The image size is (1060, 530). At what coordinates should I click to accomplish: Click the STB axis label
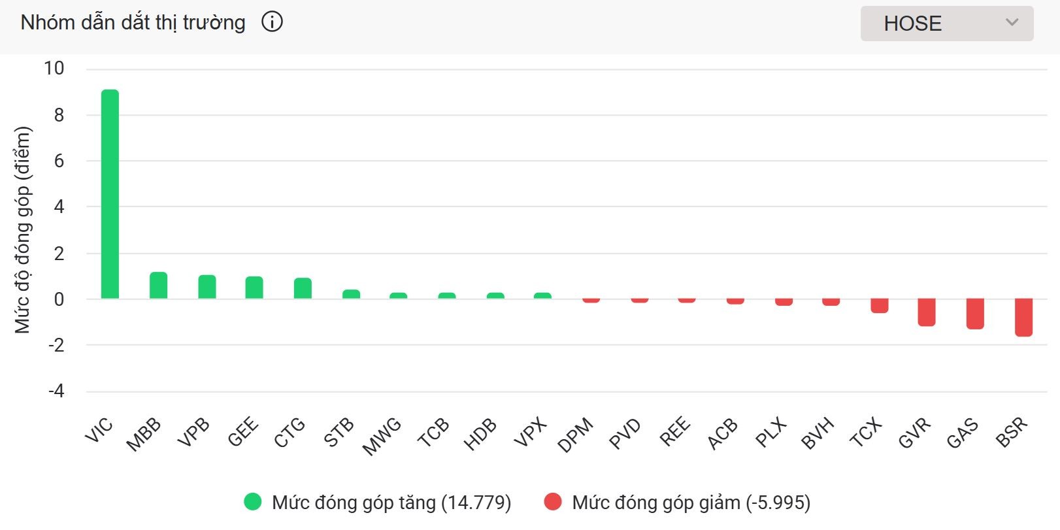(x=339, y=433)
